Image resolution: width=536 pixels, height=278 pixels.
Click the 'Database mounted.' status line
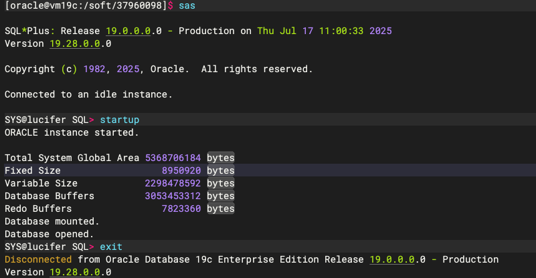52,221
